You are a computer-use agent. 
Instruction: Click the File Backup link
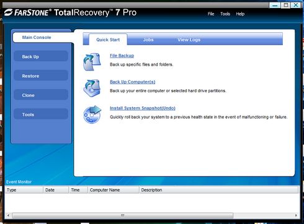pyautogui.click(x=122, y=56)
